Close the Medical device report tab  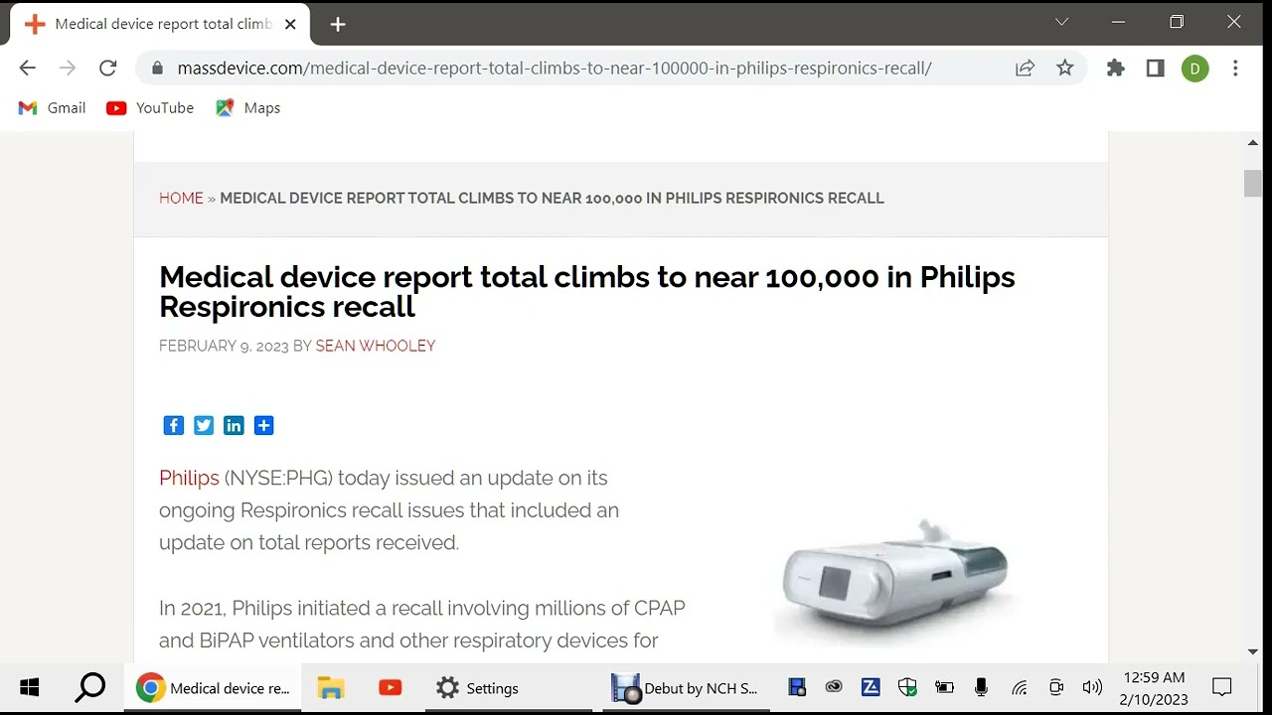tap(290, 24)
